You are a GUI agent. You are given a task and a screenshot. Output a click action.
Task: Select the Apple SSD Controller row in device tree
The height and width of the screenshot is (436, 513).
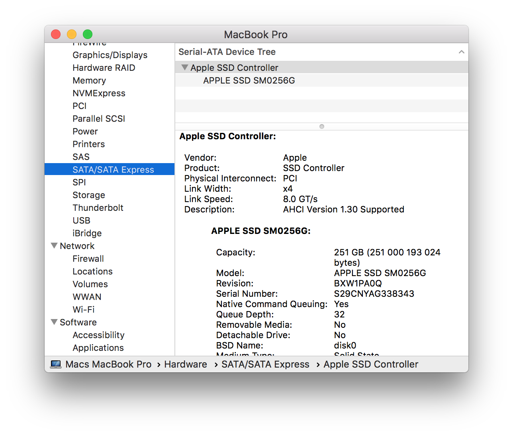pyautogui.click(x=322, y=68)
